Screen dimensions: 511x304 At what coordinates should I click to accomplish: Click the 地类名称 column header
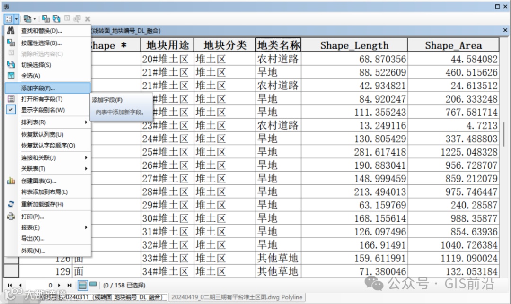tap(278, 45)
